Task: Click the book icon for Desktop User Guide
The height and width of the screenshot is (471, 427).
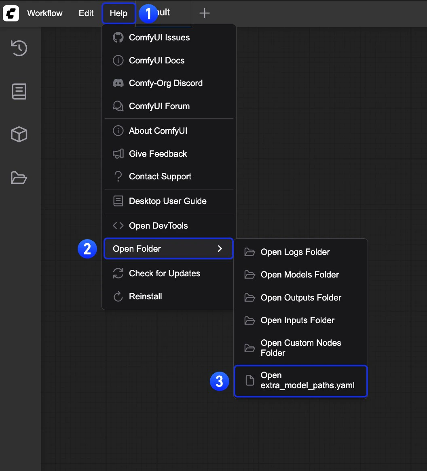Action: [x=118, y=201]
